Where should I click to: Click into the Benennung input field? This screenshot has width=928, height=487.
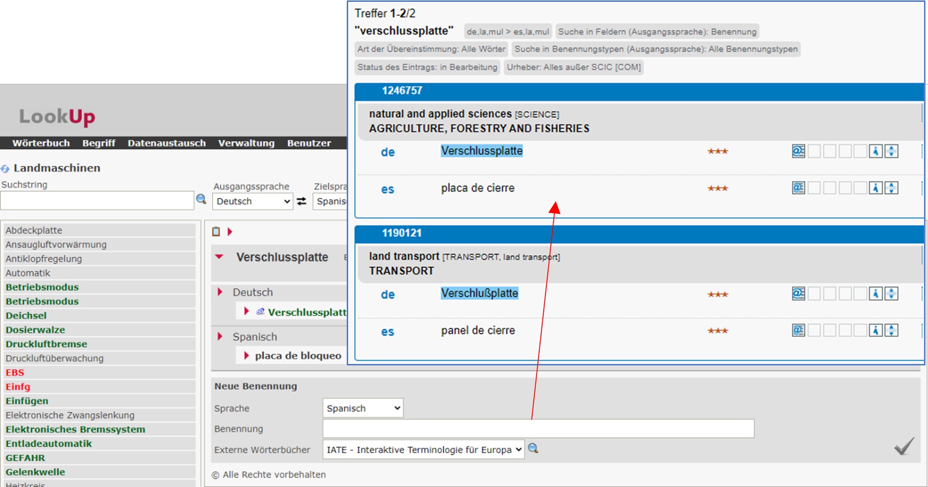click(538, 429)
